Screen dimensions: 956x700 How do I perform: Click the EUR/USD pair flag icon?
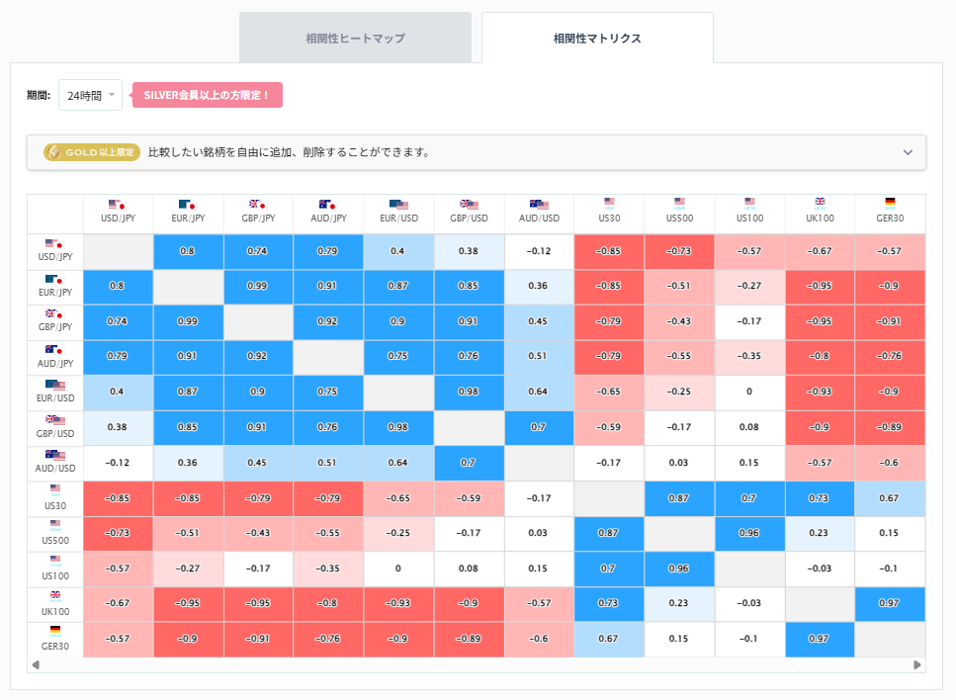(399, 205)
